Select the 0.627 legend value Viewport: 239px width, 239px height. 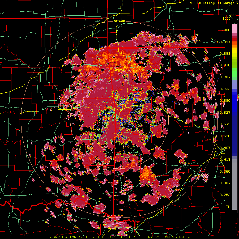225,113
